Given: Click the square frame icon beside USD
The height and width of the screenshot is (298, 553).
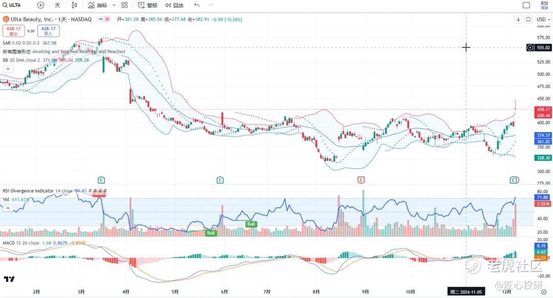Looking at the screenshot, I should [528, 19].
